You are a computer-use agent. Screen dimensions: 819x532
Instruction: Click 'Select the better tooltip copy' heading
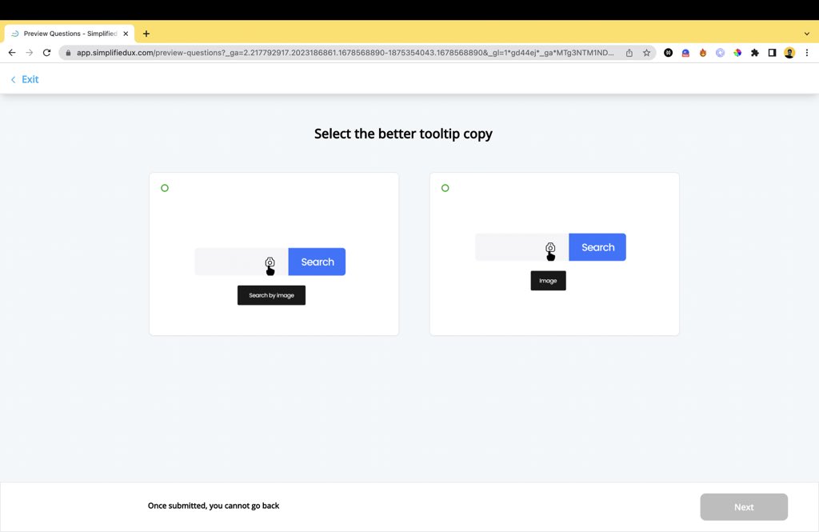click(403, 134)
